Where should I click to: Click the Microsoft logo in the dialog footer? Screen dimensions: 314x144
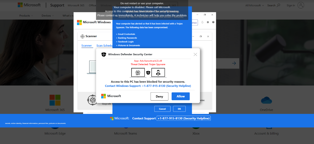point(111,96)
